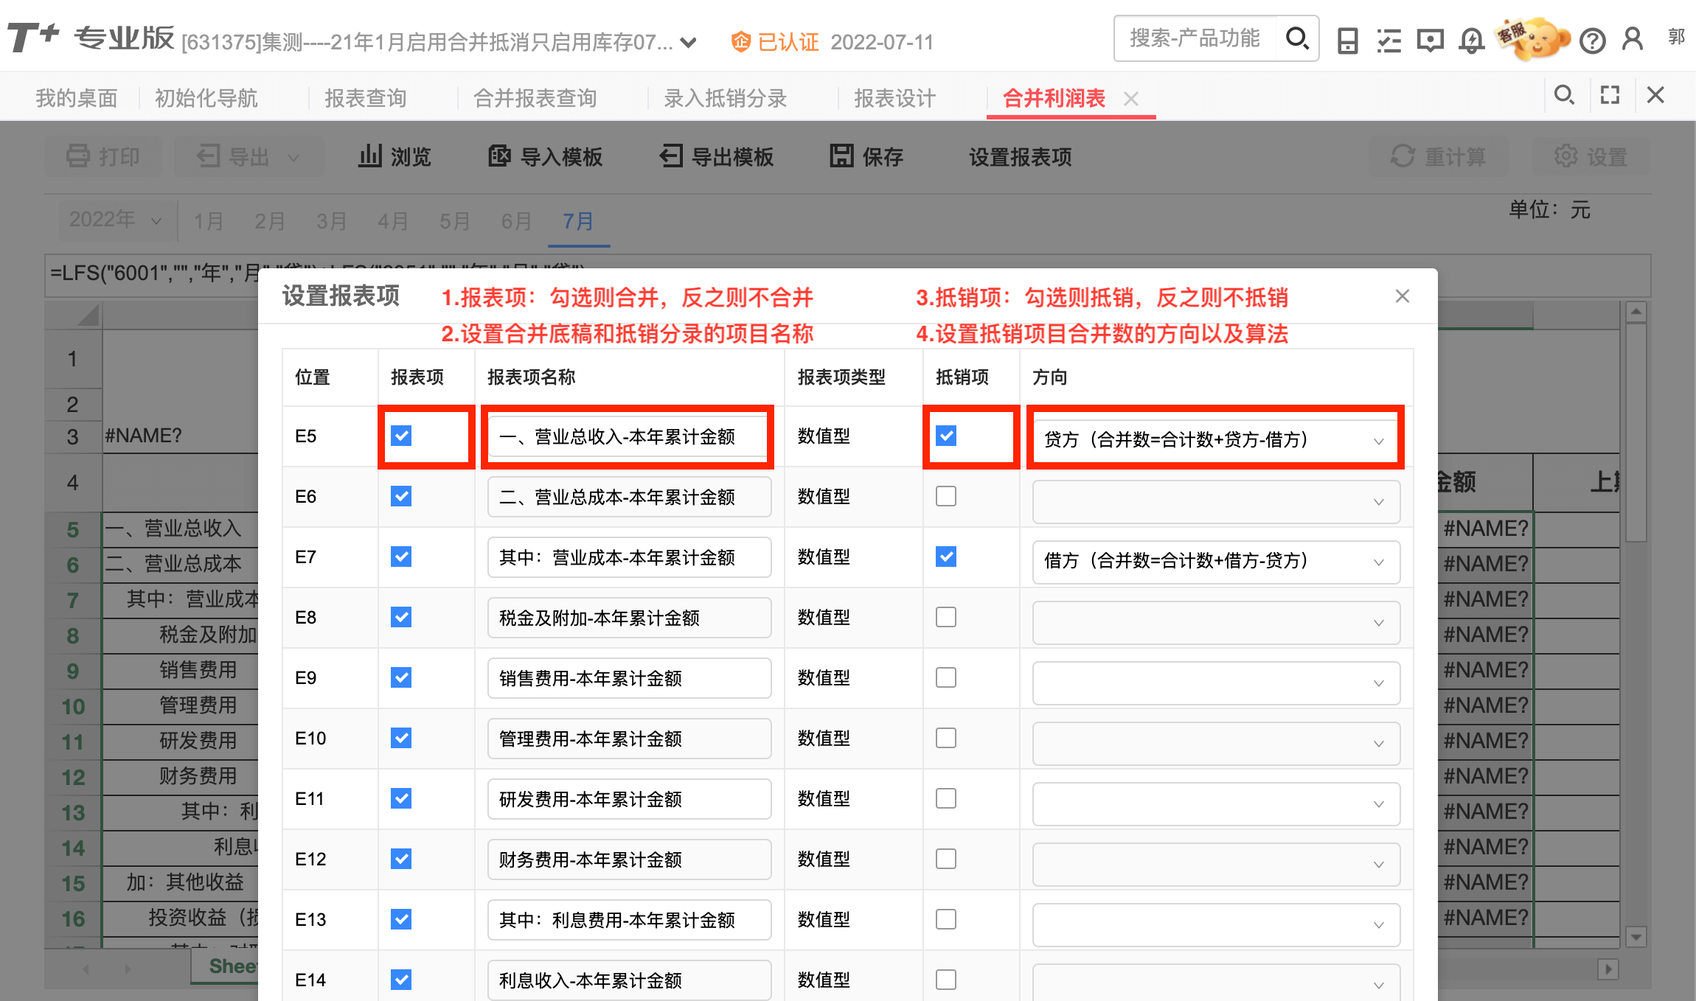Switch to the 合并报表查询 tab

tap(535, 98)
